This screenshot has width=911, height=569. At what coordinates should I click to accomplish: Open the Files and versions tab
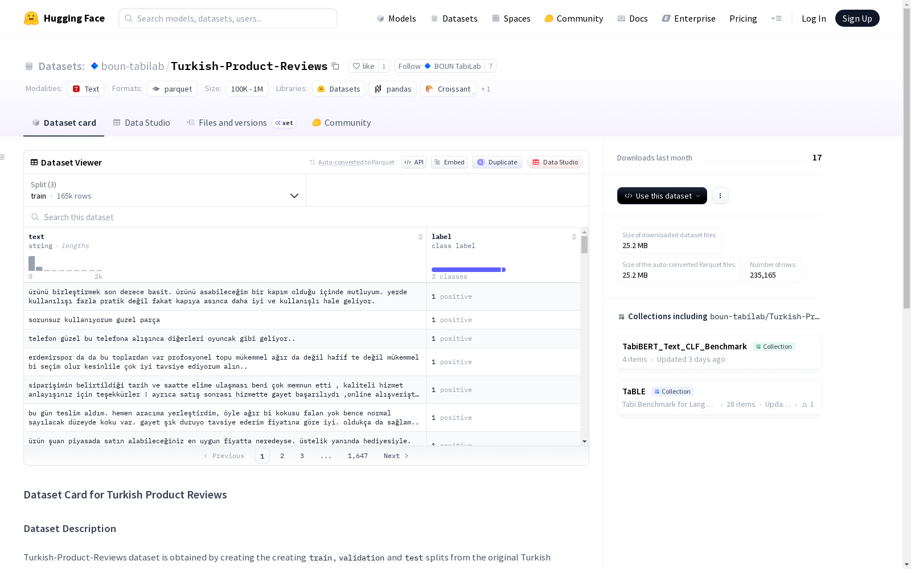[x=241, y=123]
